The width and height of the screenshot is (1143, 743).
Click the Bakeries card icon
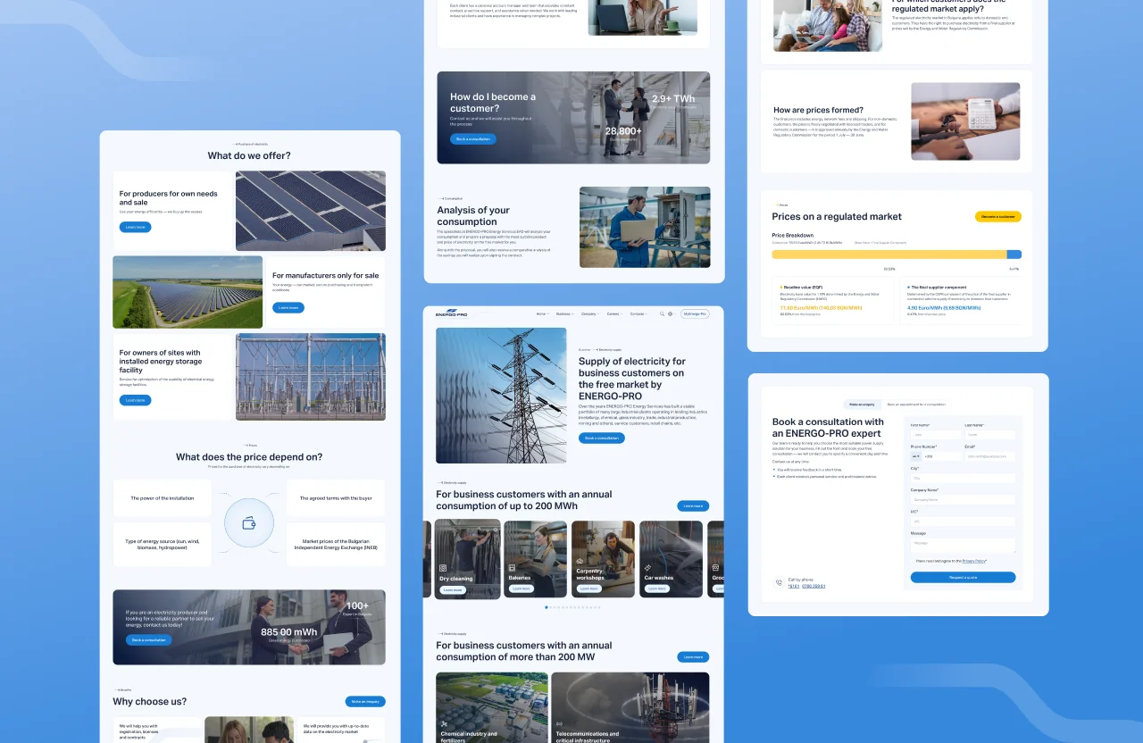(x=512, y=567)
